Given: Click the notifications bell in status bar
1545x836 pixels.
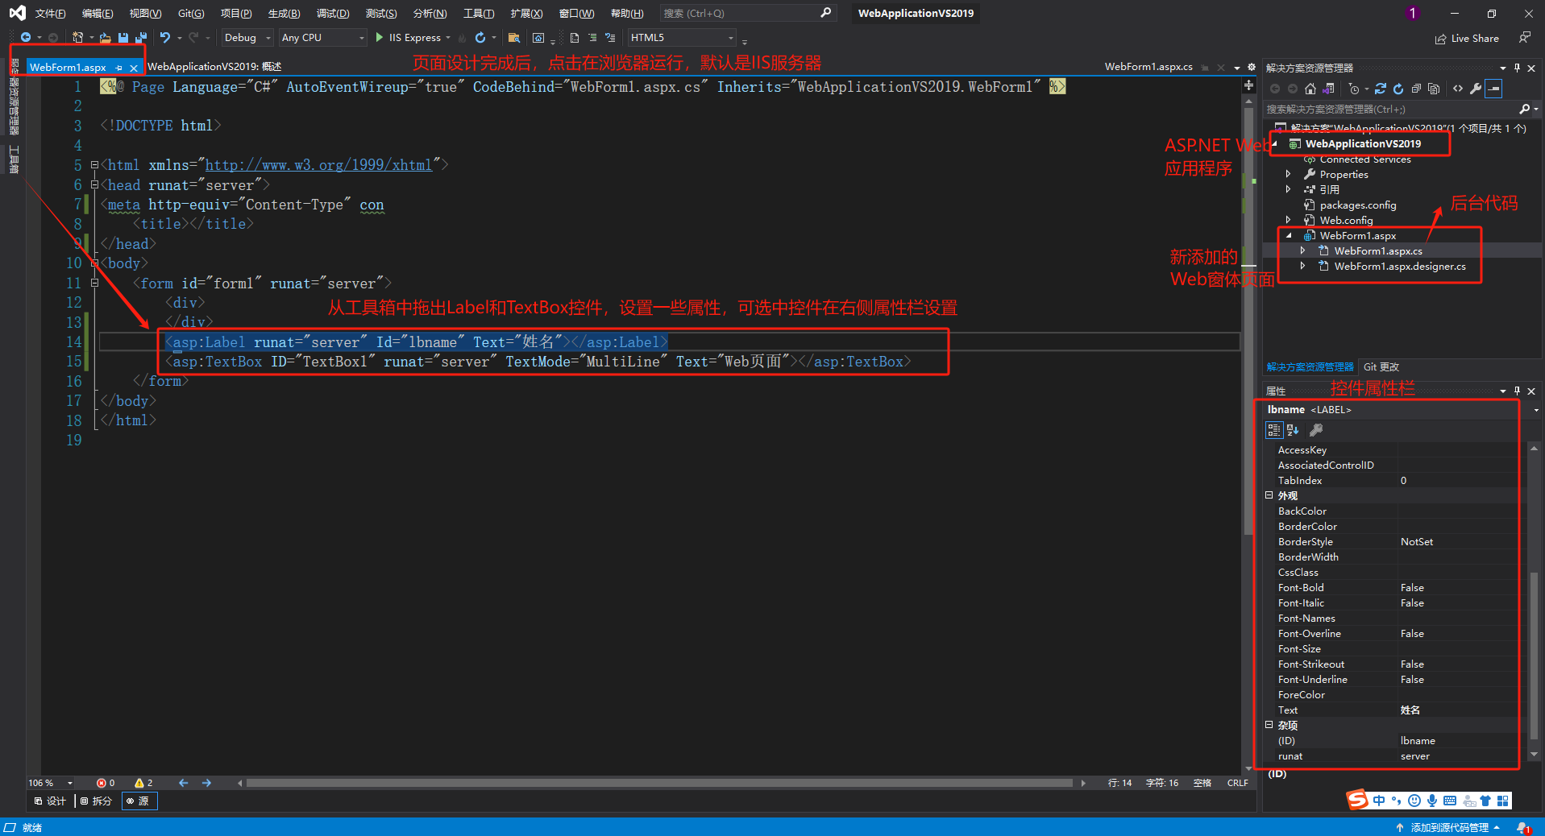Looking at the screenshot, I should 1523,828.
